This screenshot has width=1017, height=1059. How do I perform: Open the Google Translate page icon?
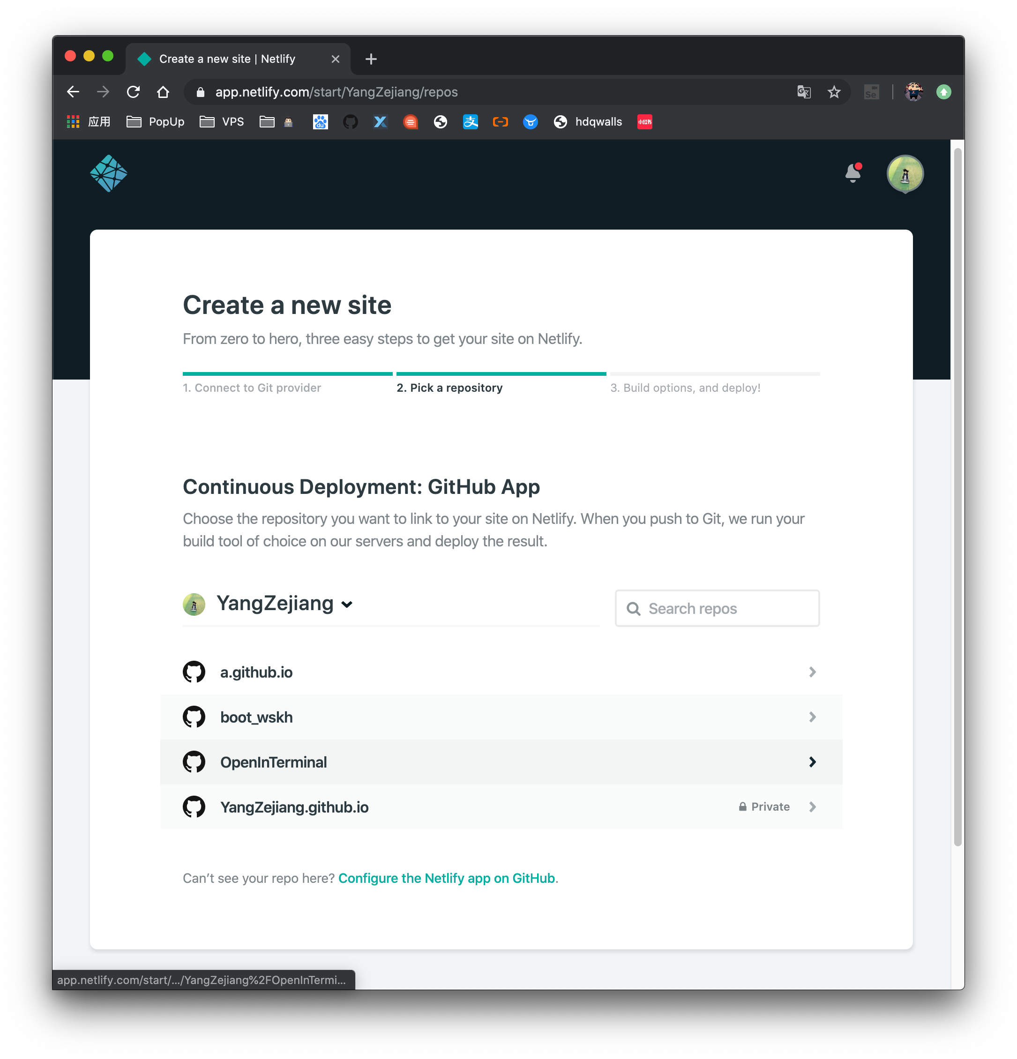pyautogui.click(x=804, y=92)
